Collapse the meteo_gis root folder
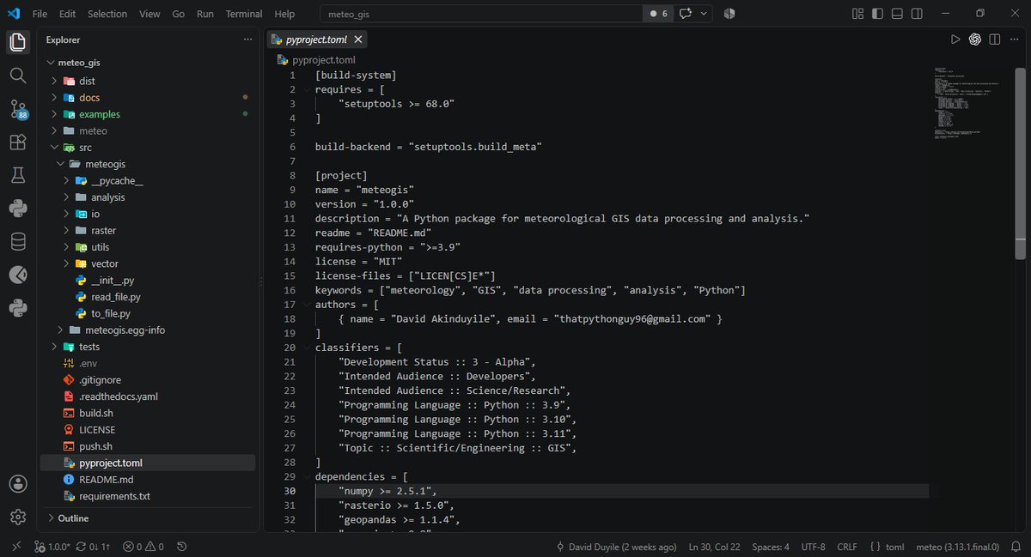This screenshot has width=1031, height=557. pos(51,64)
